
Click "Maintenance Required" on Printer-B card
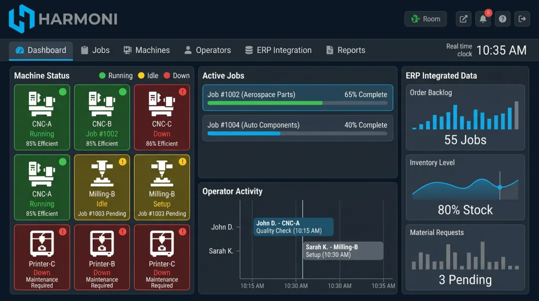[102, 283]
